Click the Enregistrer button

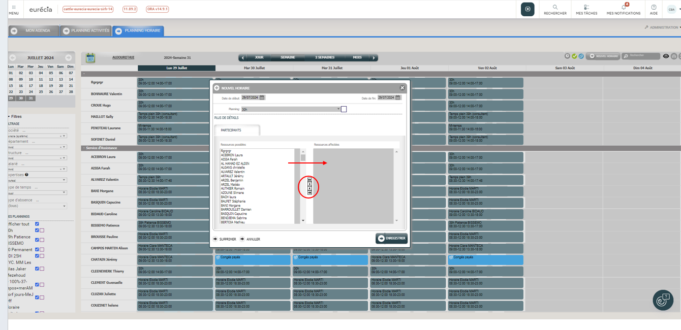coord(391,238)
